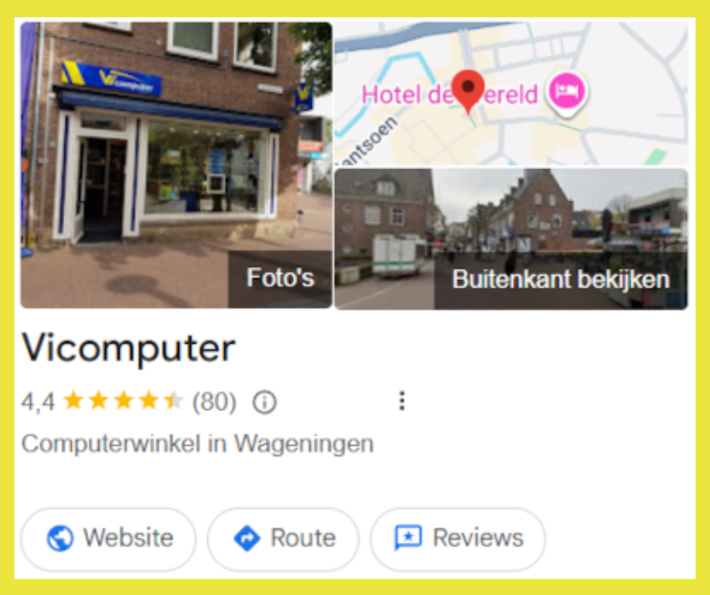The height and width of the screenshot is (595, 710).
Task: Click the globe icon on Website button
Action: (60, 538)
